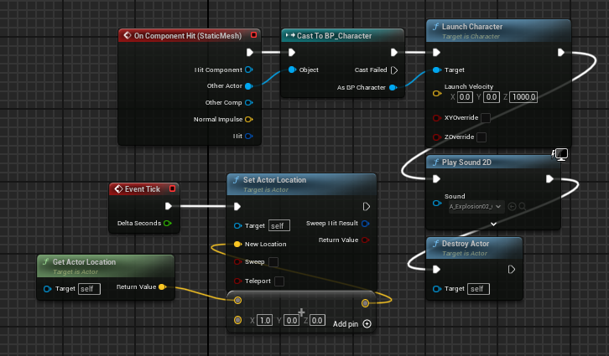Click Launch Velocity Z 1000.0 field

click(x=523, y=97)
